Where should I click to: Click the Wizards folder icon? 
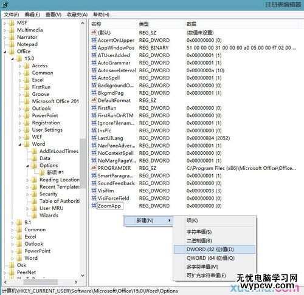tap(34, 215)
